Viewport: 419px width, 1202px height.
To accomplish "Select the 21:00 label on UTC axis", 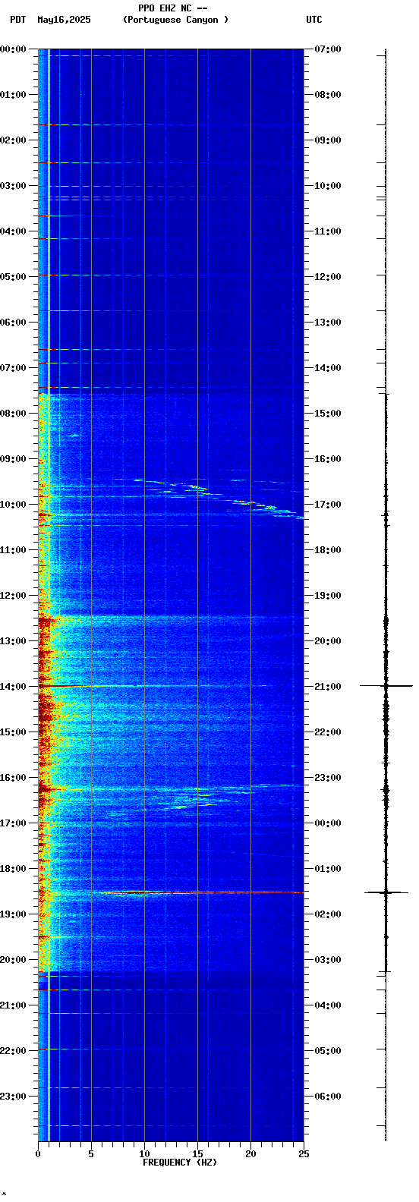I will 327,687.
